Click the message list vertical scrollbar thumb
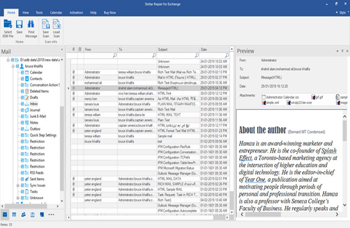 pos(232,200)
